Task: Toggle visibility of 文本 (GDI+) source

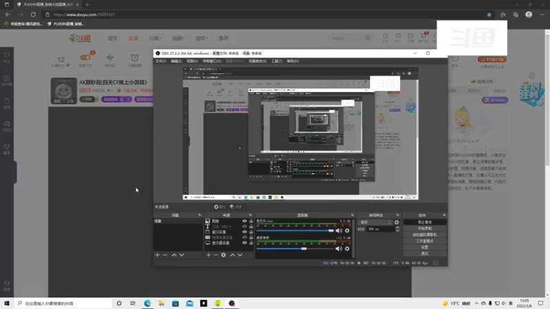Action: coord(245,227)
